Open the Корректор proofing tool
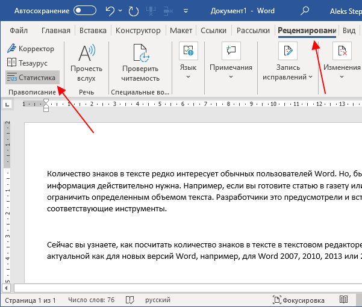Image resolution: width=362 pixels, height=307 pixels. [x=31, y=49]
